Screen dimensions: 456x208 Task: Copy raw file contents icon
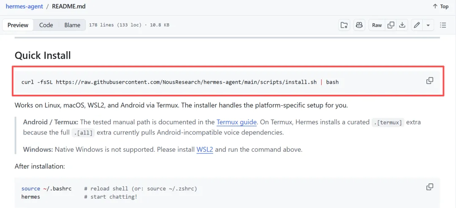391,25
